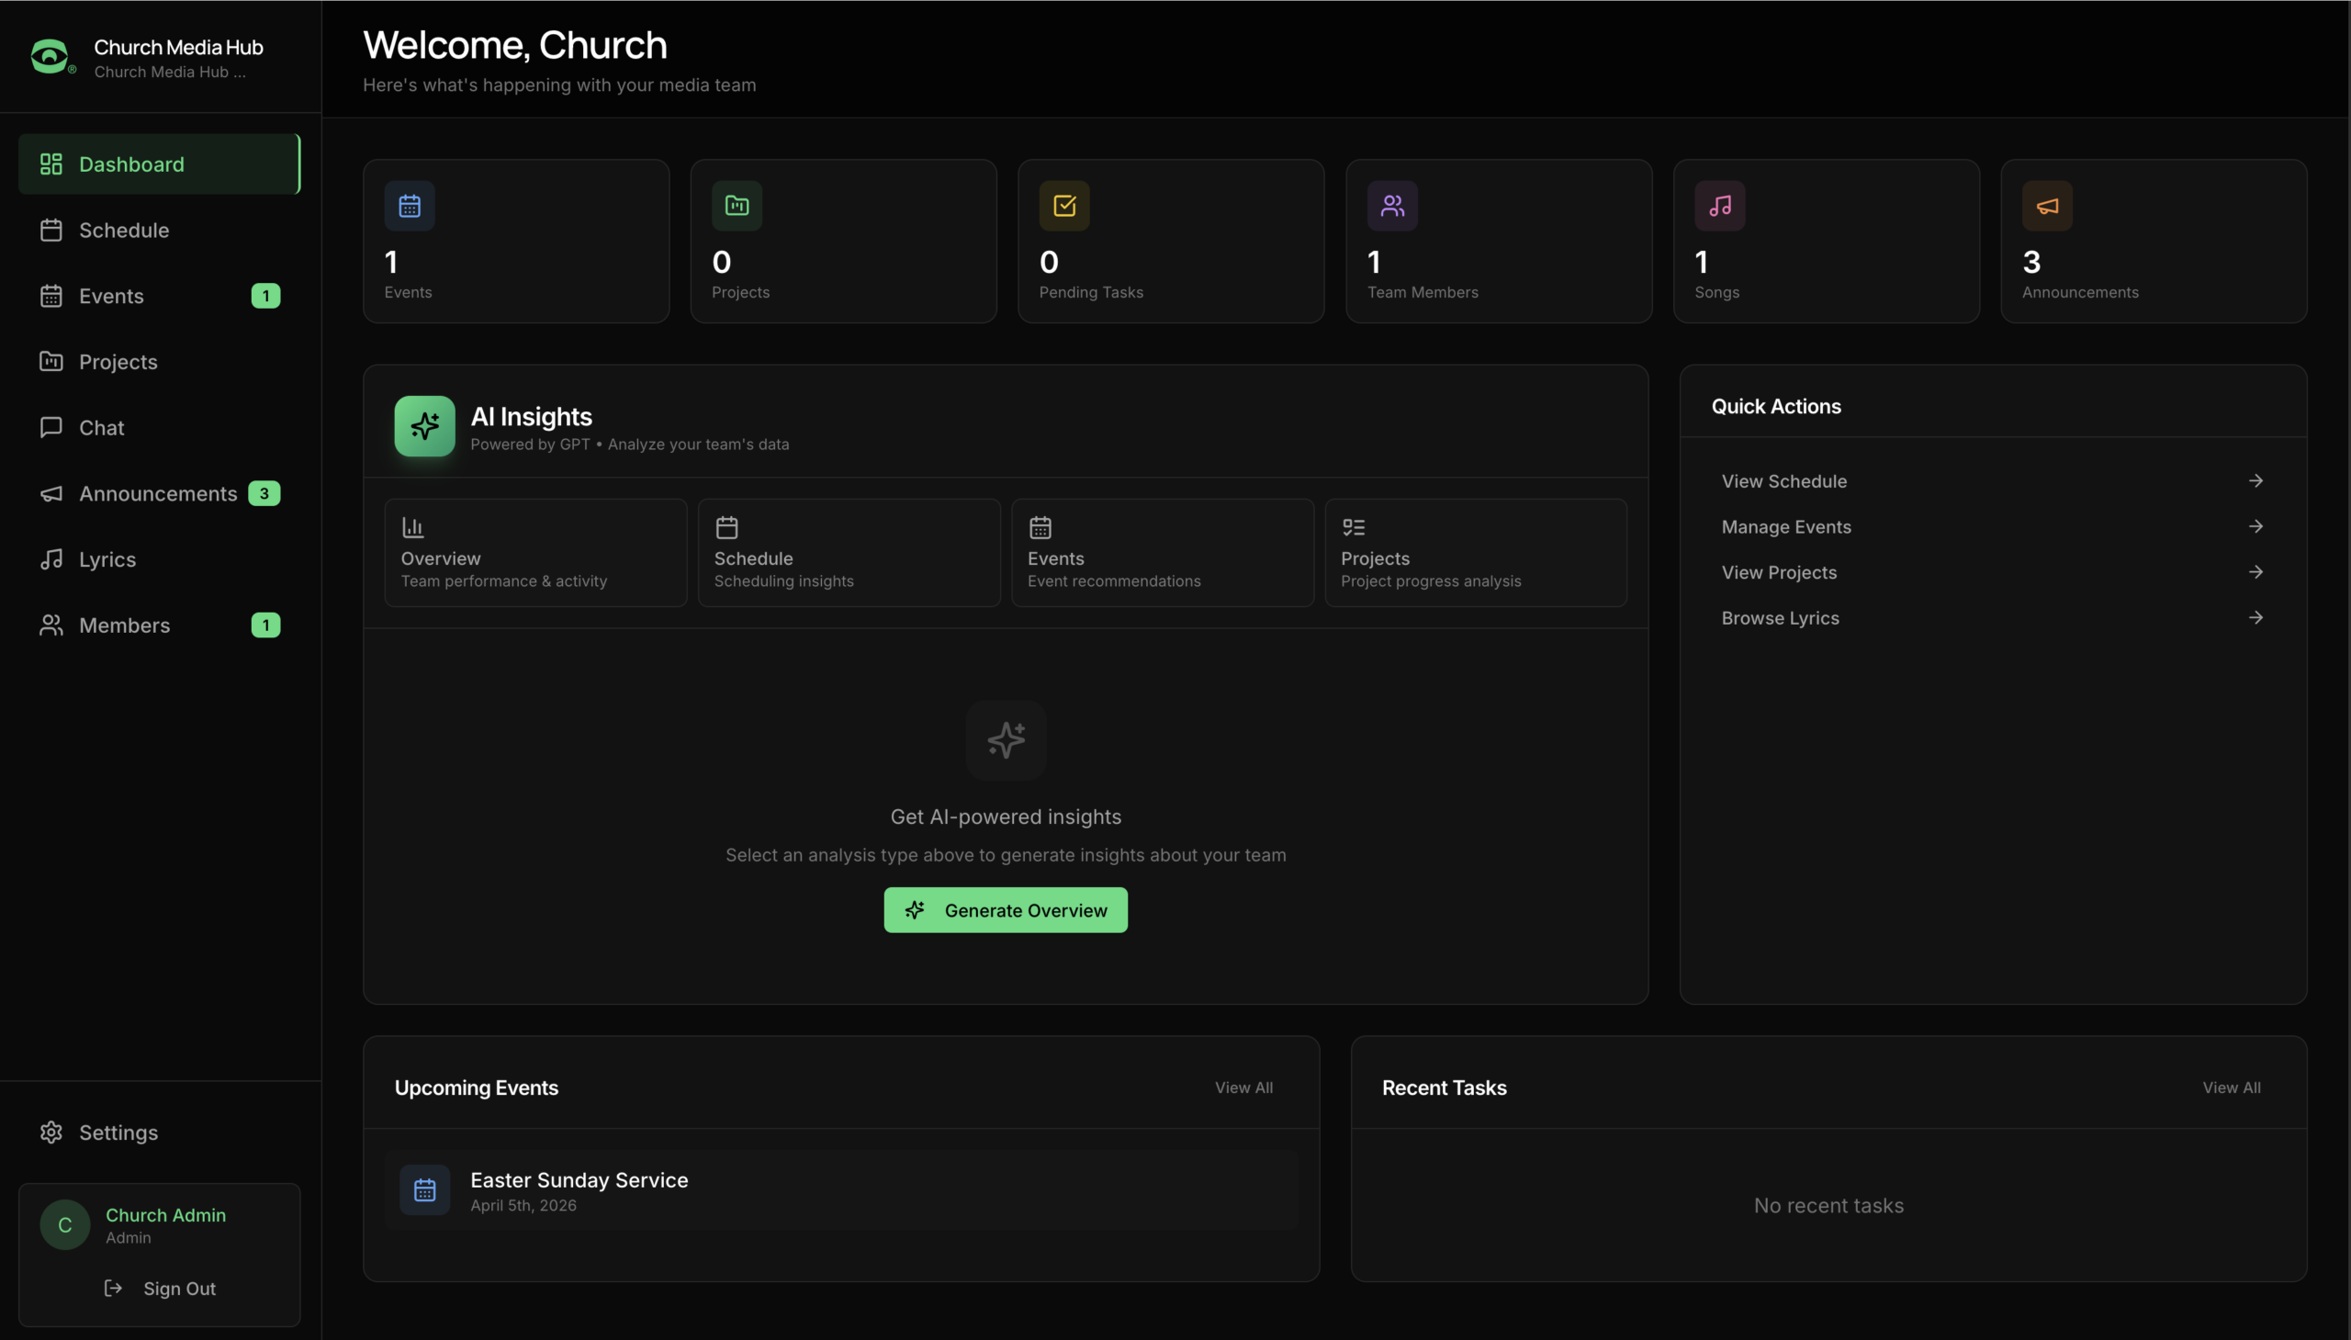Image resolution: width=2351 pixels, height=1340 pixels.
Task: Select the Events recommendations tab
Action: (x=1162, y=552)
